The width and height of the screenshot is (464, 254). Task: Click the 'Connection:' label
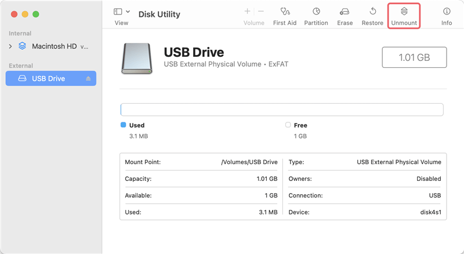coord(306,195)
